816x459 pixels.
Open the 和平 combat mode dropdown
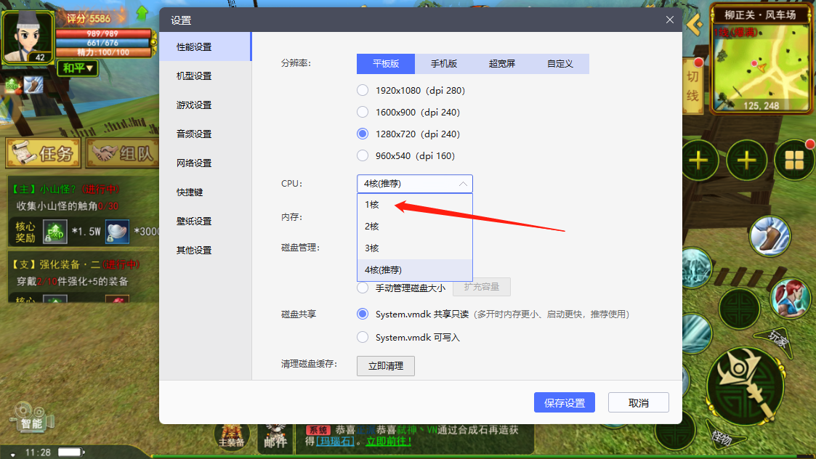[78, 68]
